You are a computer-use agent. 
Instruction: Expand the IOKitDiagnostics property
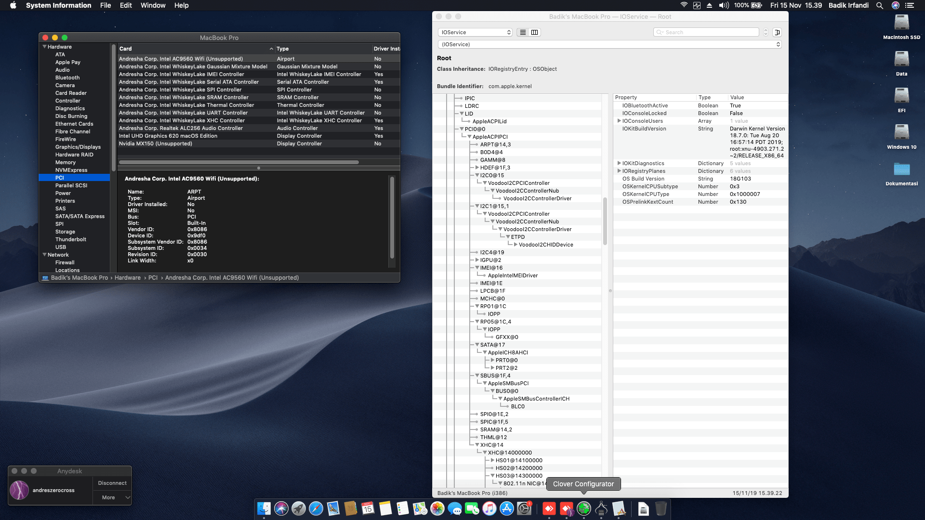[x=619, y=163]
